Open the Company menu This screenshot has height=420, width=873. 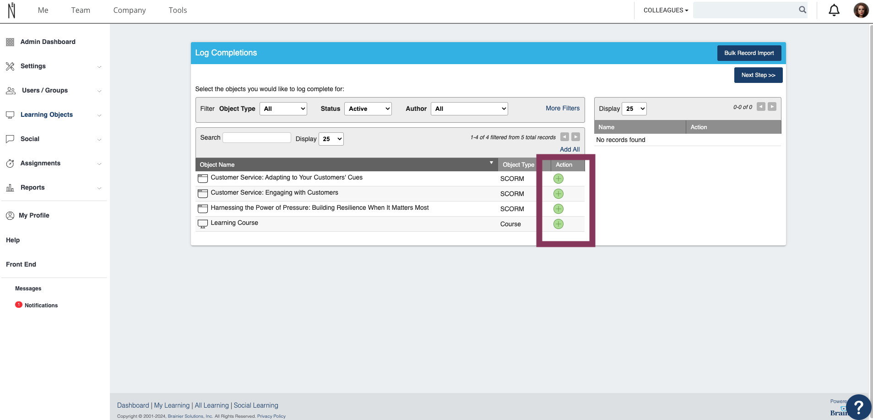point(130,10)
